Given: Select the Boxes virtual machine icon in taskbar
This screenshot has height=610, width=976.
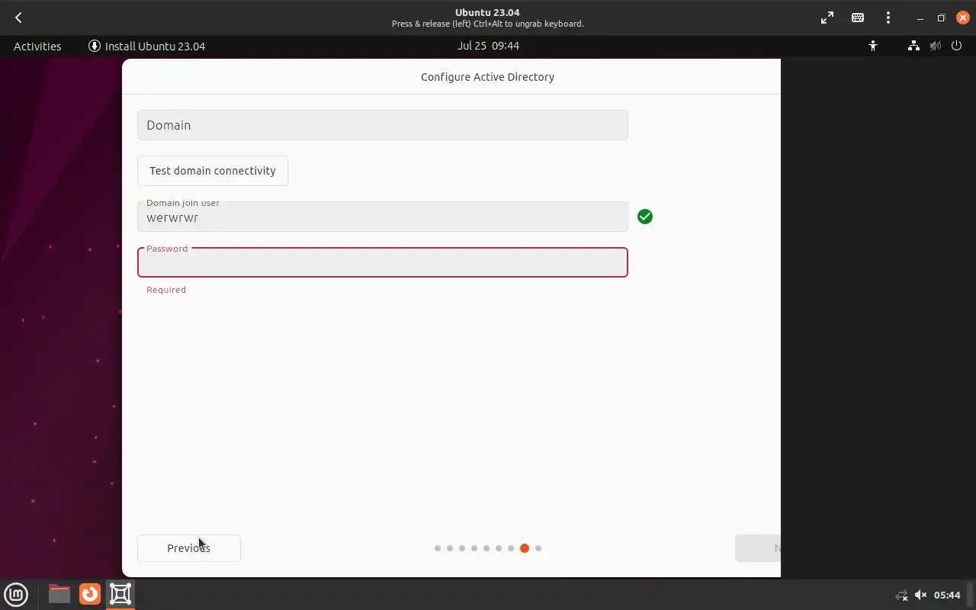Looking at the screenshot, I should pos(120,594).
